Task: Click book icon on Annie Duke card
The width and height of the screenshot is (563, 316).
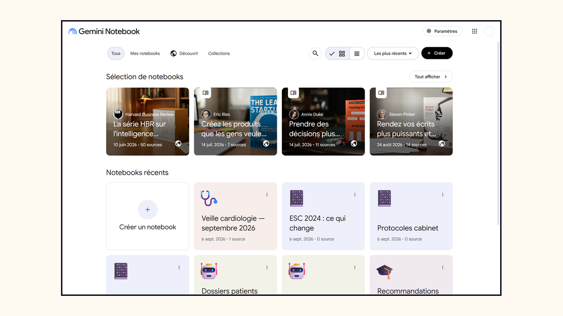Action: tap(293, 93)
